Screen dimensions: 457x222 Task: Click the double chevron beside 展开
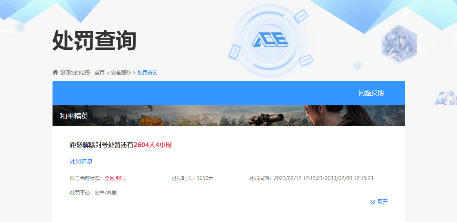pos(373,202)
